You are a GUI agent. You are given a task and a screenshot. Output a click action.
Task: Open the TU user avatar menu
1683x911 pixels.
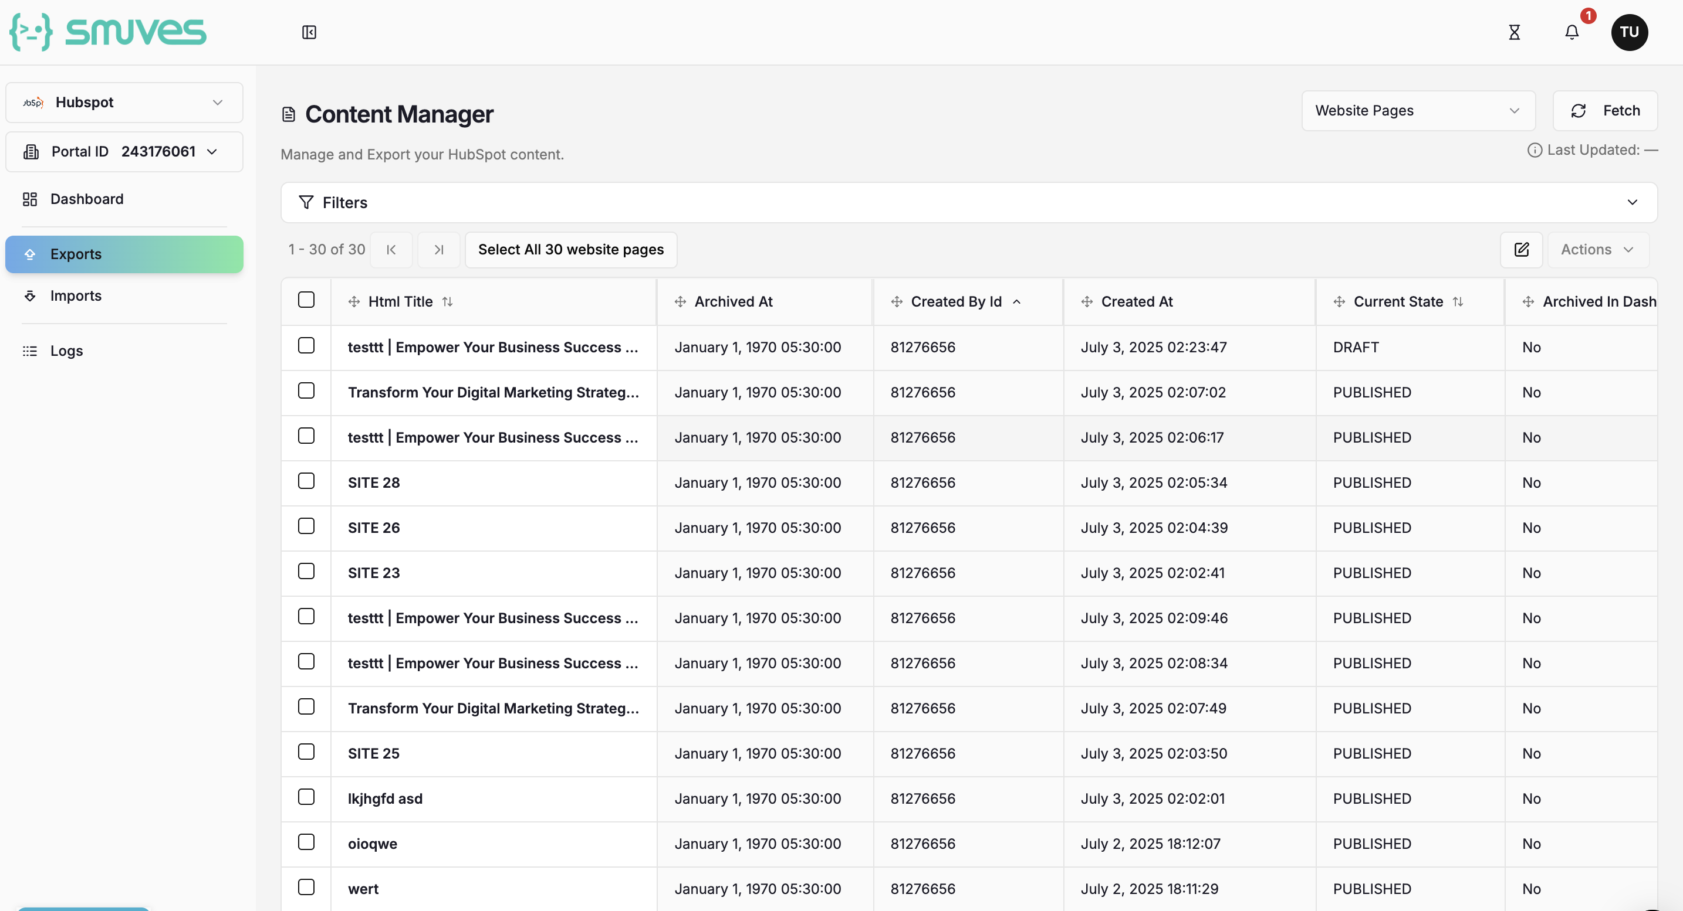click(1629, 32)
